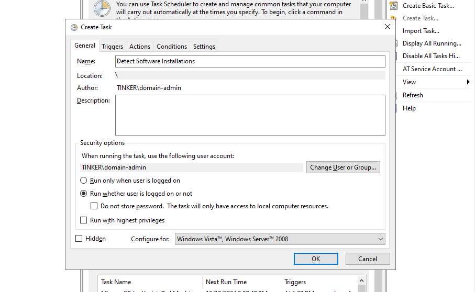Select the Settings tab
The image size is (475, 292).
[204, 47]
